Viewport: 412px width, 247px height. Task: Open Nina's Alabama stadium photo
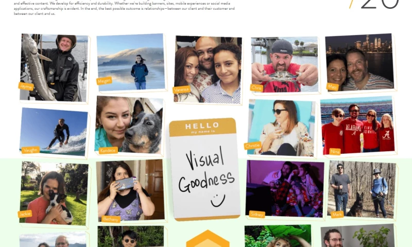[357, 125]
